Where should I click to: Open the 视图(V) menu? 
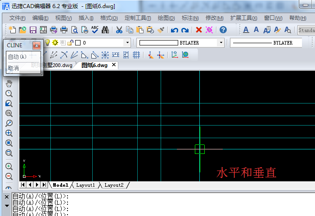point(63,18)
